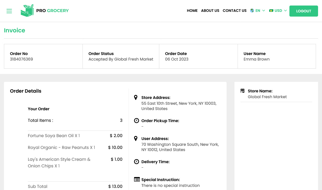The width and height of the screenshot is (322, 190).
Task: Click the Order Details heading
Action: pos(26,91)
